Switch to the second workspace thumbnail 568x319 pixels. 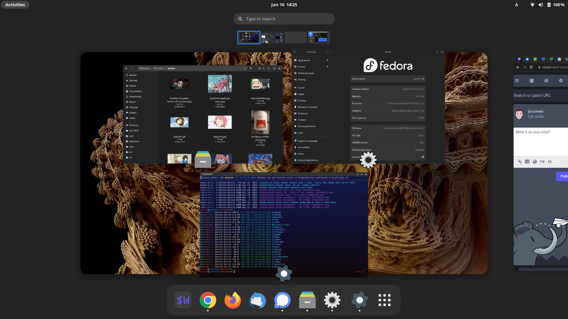pyautogui.click(x=272, y=38)
